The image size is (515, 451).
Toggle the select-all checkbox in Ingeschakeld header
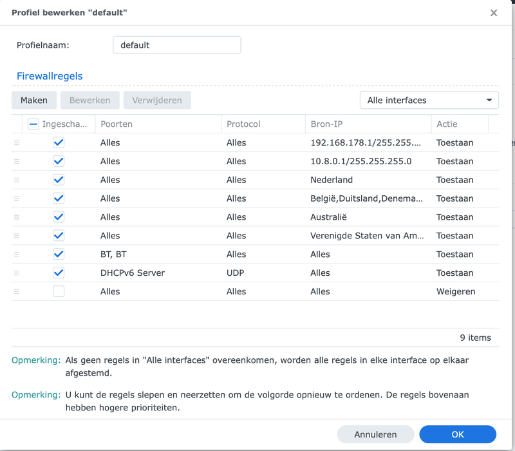point(33,124)
